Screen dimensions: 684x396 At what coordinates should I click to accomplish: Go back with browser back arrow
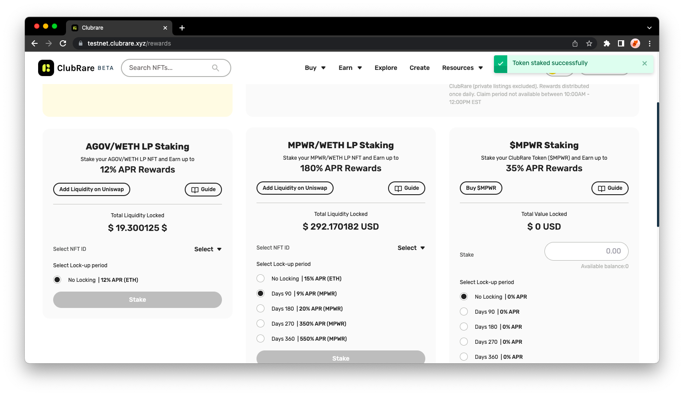pos(35,43)
